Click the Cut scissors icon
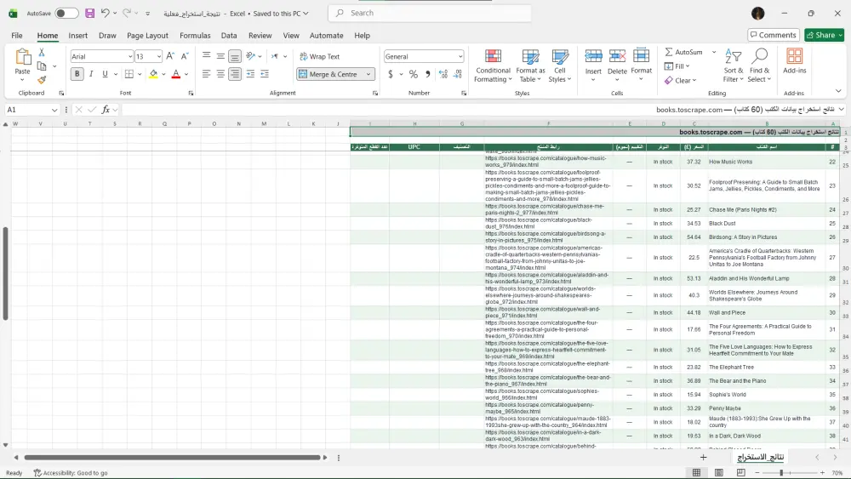This screenshot has width=851, height=479. point(42,53)
